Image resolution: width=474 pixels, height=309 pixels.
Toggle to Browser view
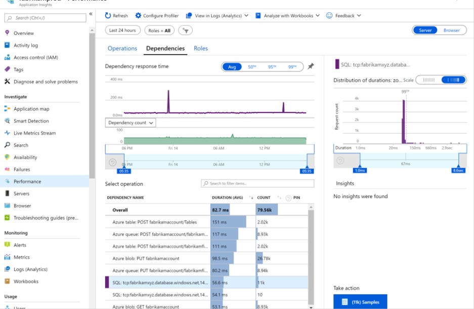pyautogui.click(x=451, y=30)
